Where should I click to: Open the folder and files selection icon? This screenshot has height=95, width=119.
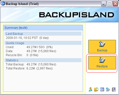click(96, 89)
